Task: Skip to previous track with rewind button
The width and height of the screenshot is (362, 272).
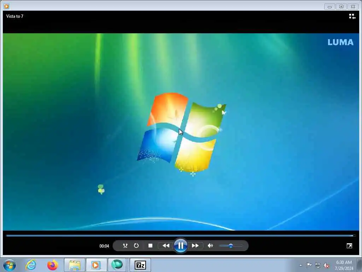Action: (x=166, y=246)
